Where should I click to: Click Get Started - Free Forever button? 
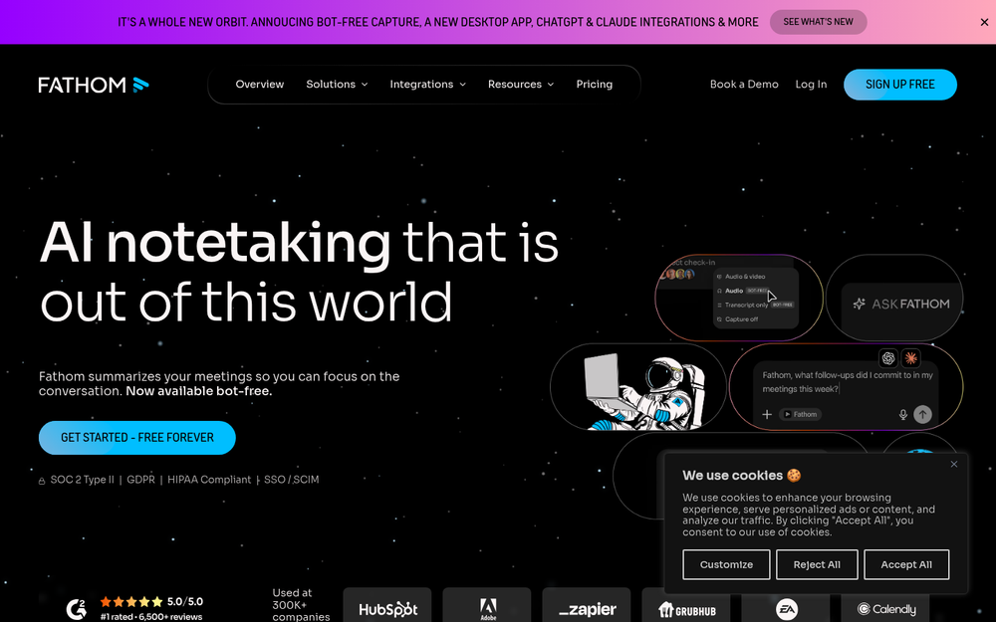click(x=137, y=437)
